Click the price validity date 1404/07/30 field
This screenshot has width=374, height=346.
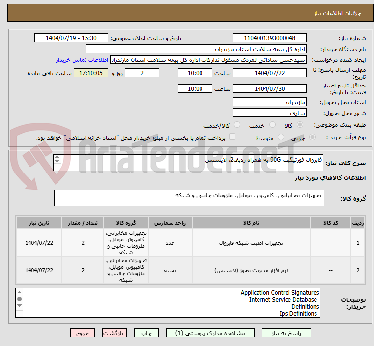(x=269, y=88)
